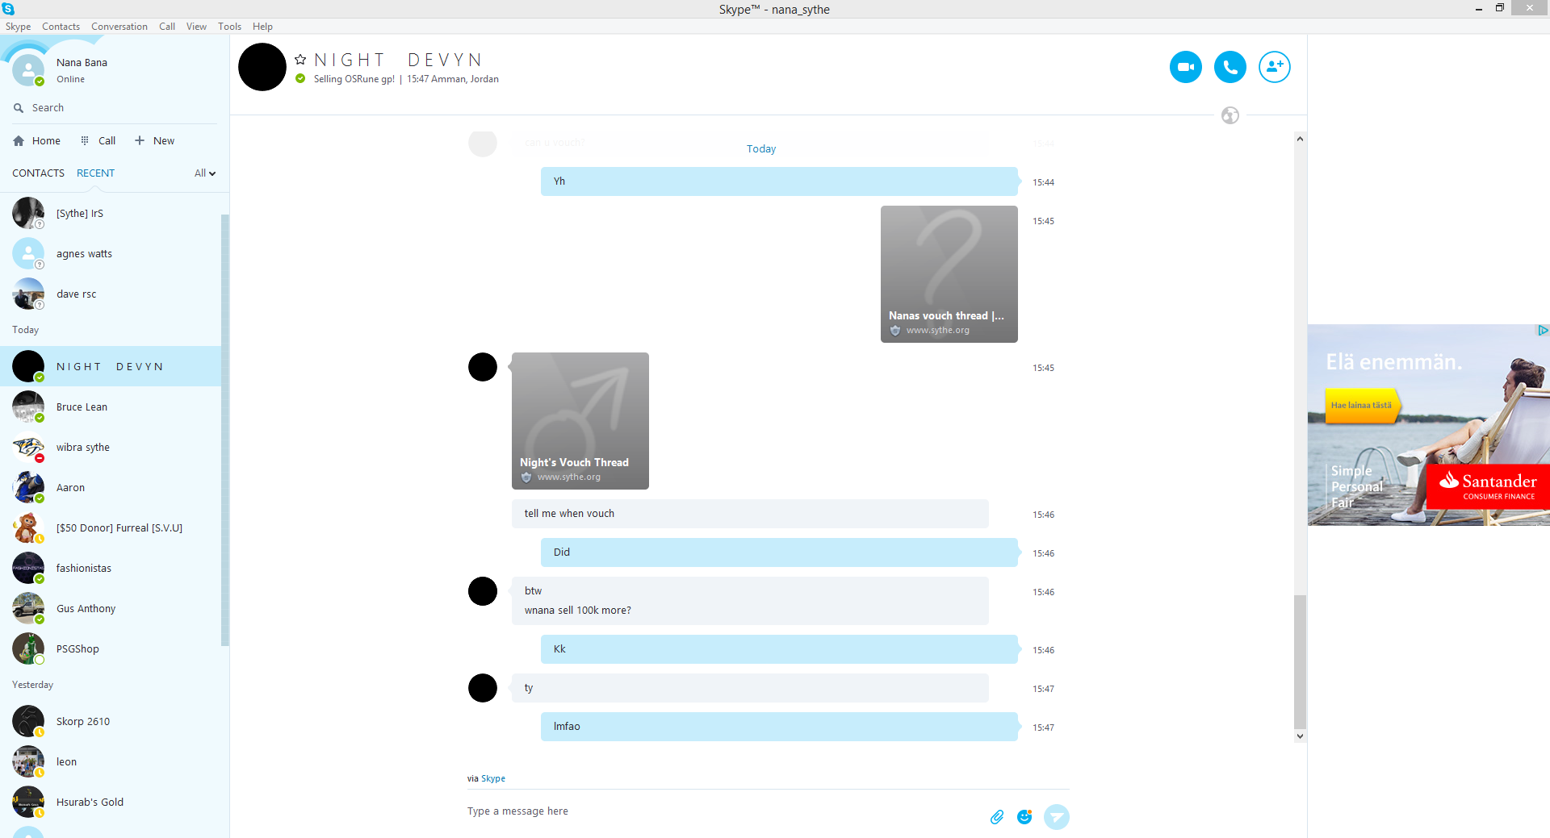The height and width of the screenshot is (838, 1550).
Task: Click the ad choices icon on the banner
Action: [1543, 330]
